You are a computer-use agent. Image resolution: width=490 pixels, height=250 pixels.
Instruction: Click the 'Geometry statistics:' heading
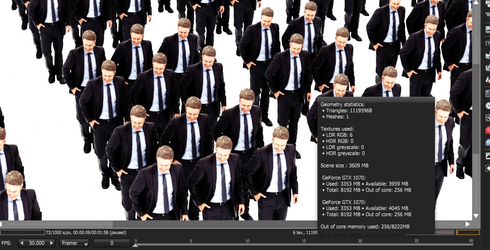[x=342, y=104]
